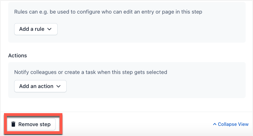
Task: Open the Add an action dropdown
Action: tap(40, 86)
